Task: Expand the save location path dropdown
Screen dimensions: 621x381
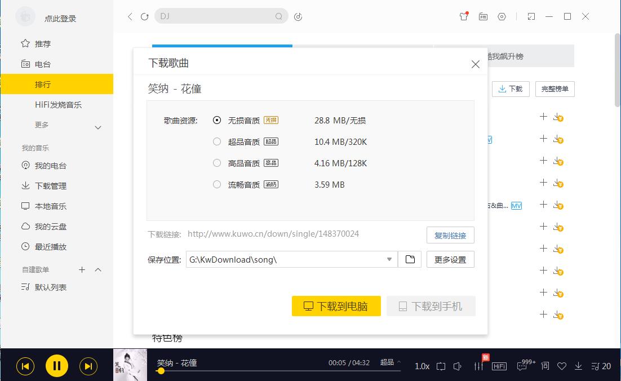Action: [388, 259]
